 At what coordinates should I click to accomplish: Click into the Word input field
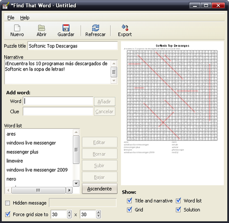[58, 101]
